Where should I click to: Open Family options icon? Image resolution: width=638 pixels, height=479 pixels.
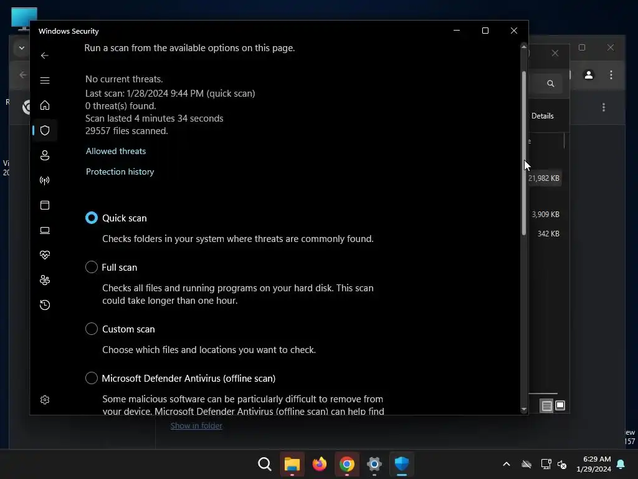coord(45,280)
